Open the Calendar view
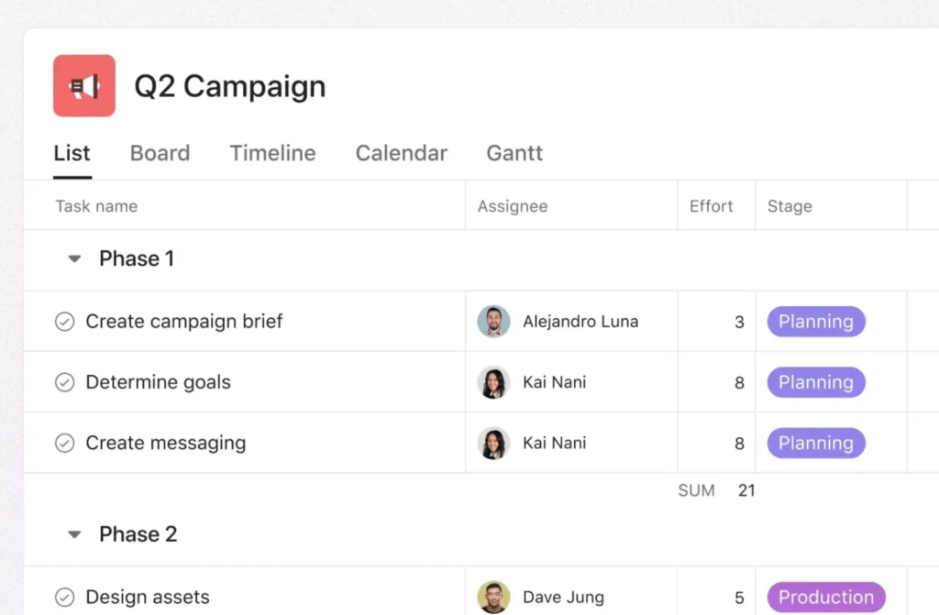The width and height of the screenshot is (939, 615). coord(401,153)
